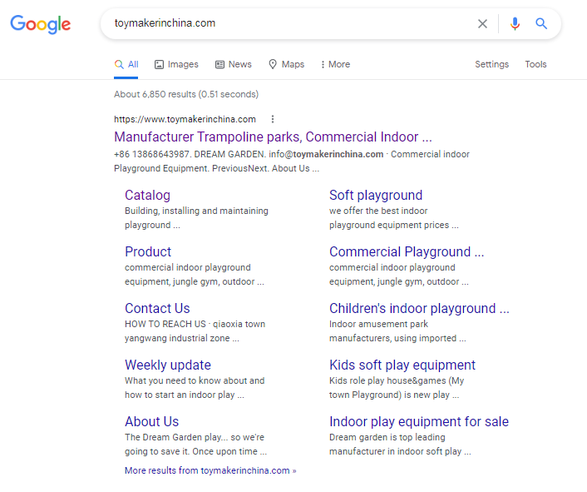Open the Tools options
Viewport: 587px width, 492px height.
(535, 64)
